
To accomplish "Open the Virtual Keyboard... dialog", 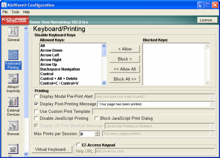I will [x=52, y=149].
